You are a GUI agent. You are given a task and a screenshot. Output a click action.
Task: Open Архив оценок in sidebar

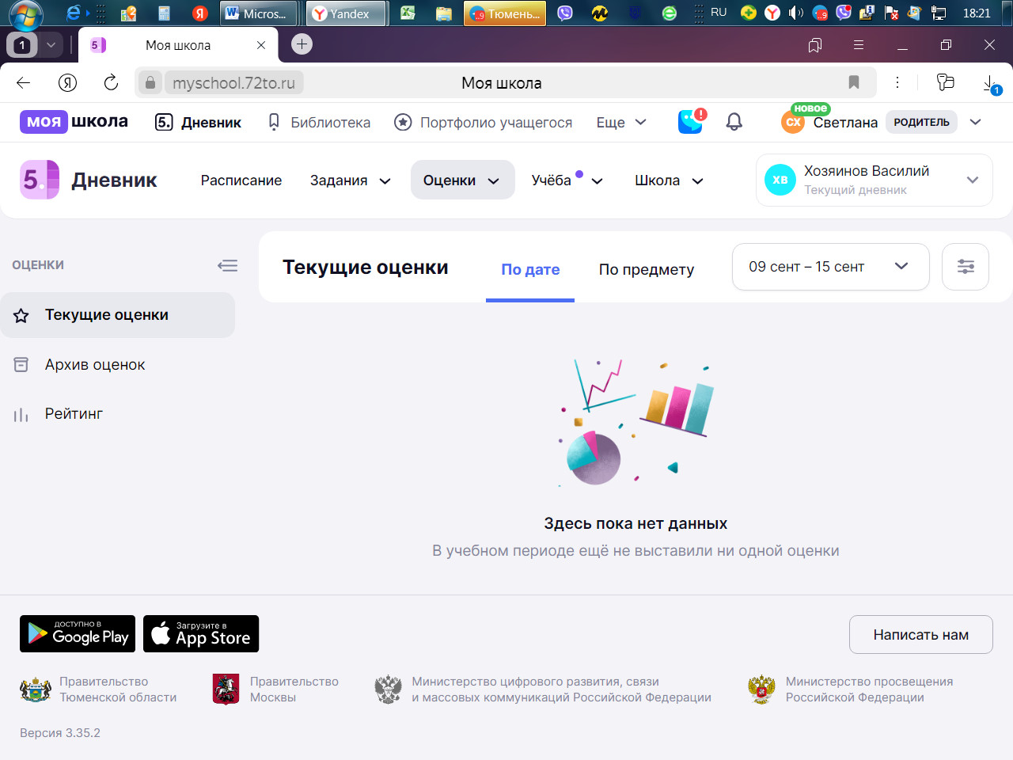pyautogui.click(x=95, y=365)
